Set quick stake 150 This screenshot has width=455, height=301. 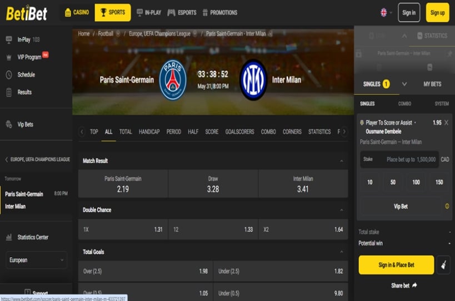(439, 182)
